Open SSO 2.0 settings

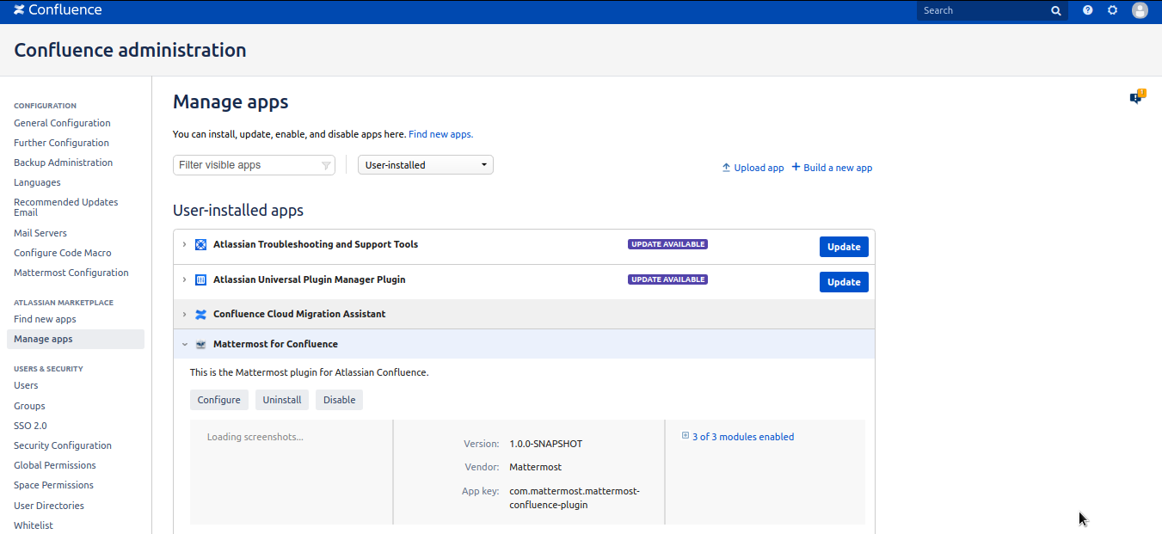pos(30,426)
